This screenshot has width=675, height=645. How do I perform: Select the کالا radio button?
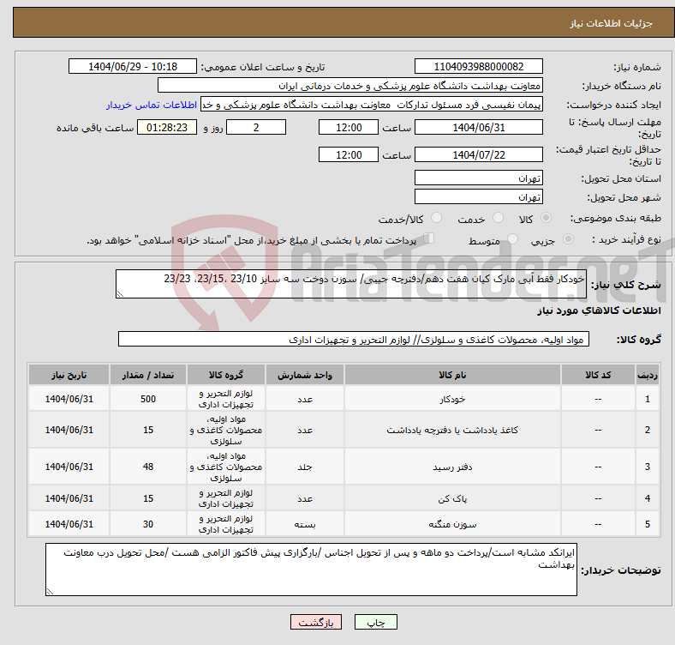click(x=546, y=218)
